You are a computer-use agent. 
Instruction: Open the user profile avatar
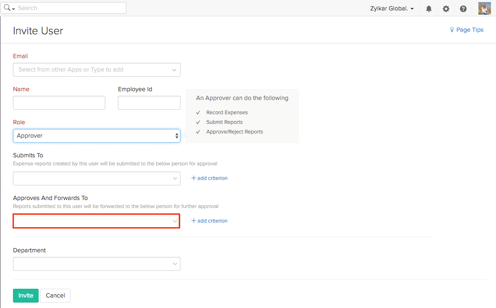pos(484,8)
